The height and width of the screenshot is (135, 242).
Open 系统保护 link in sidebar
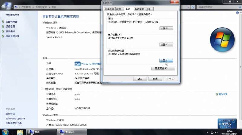coord(10,31)
